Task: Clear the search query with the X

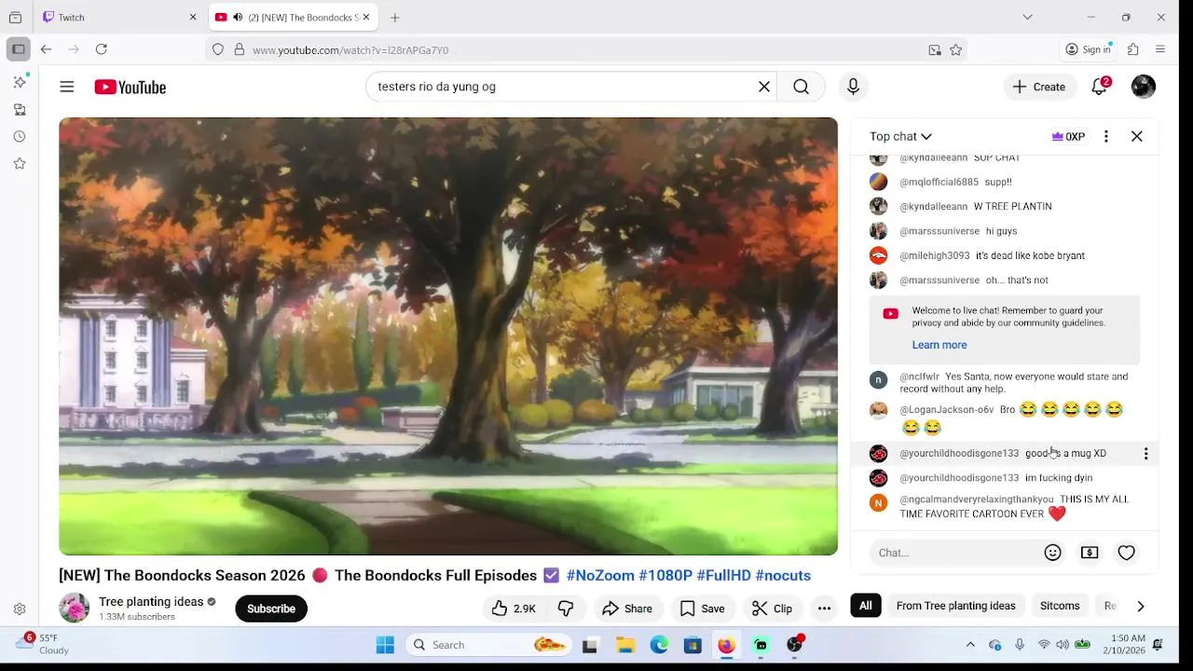Action: 764,87
